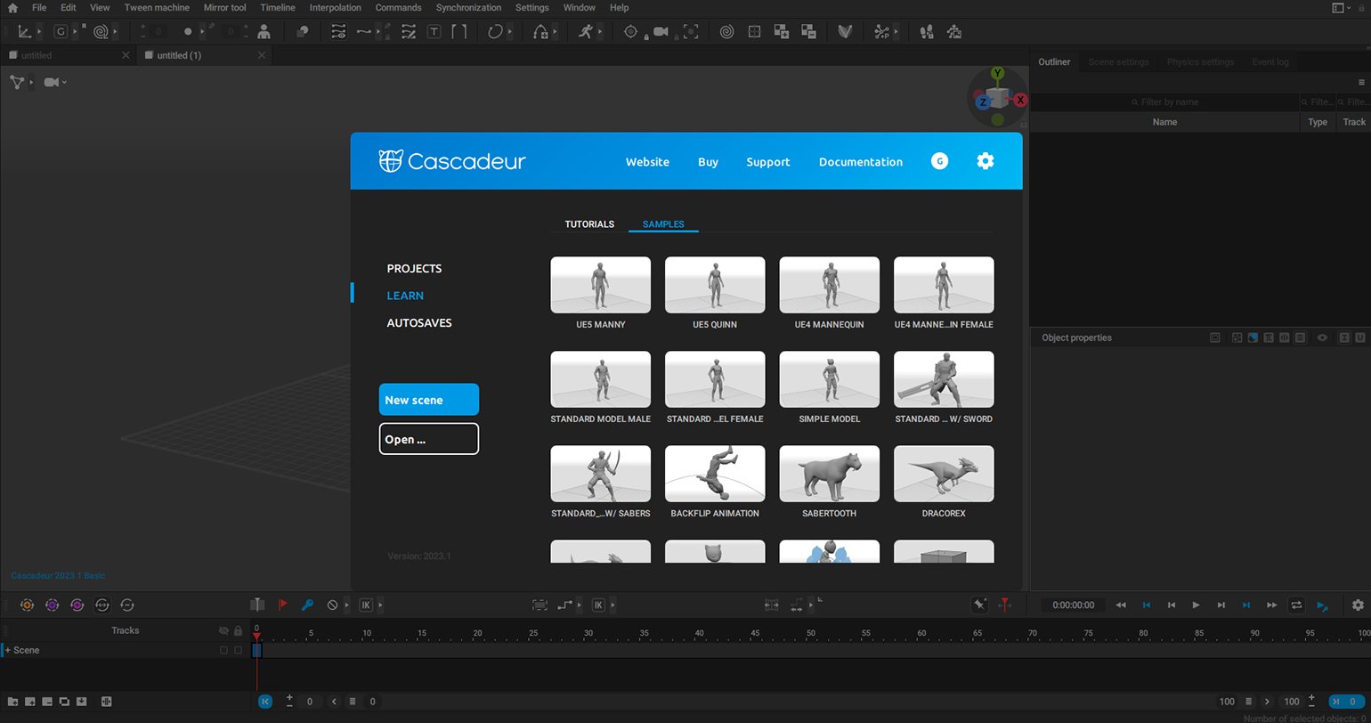Screen dimensions: 1371x723
Task: Click the viewport orientation axis cube
Action: pyautogui.click(x=997, y=97)
